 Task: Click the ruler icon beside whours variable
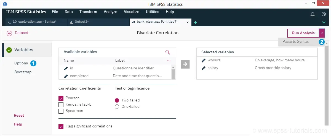click(x=204, y=60)
